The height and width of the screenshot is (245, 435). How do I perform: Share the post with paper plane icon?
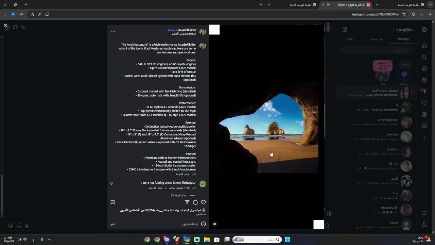click(187, 202)
